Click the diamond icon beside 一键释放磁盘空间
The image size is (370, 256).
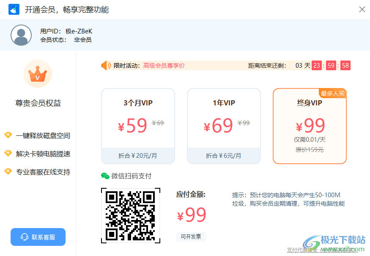pyautogui.click(x=8, y=135)
